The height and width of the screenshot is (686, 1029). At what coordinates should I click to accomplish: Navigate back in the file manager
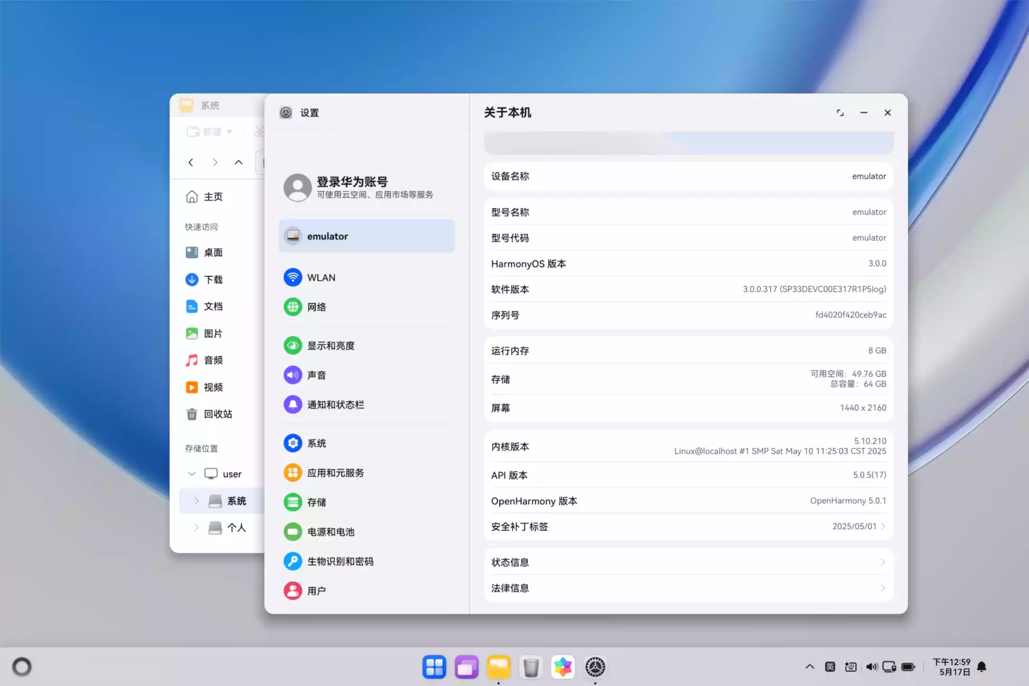tap(191, 162)
